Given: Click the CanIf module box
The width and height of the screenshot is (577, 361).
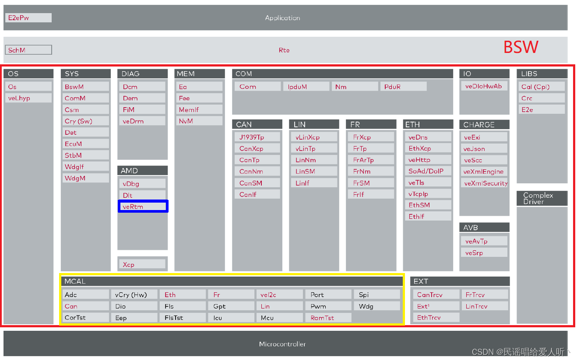Looking at the screenshot, I should 257,194.
